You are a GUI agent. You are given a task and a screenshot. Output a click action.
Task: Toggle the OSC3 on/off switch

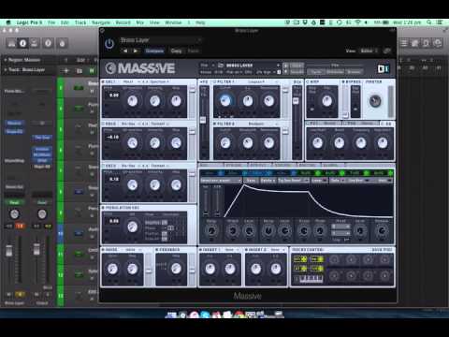[x=104, y=166]
